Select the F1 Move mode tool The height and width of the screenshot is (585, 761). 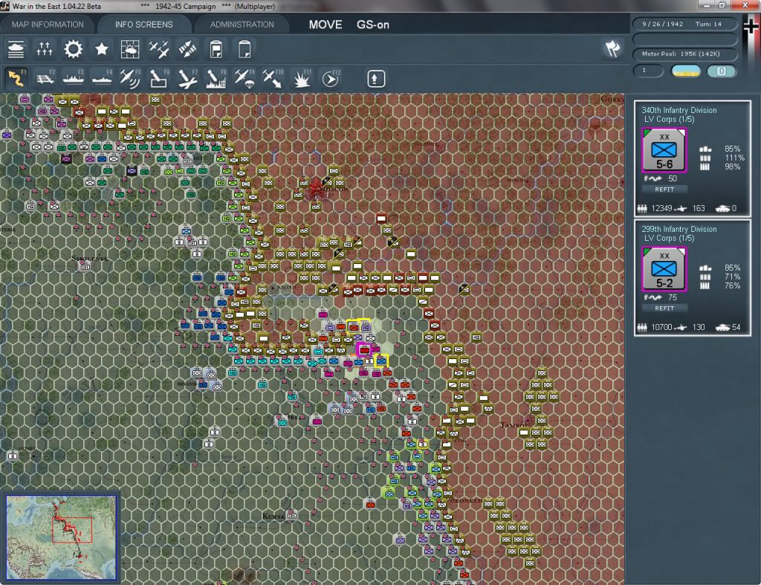coord(16,78)
